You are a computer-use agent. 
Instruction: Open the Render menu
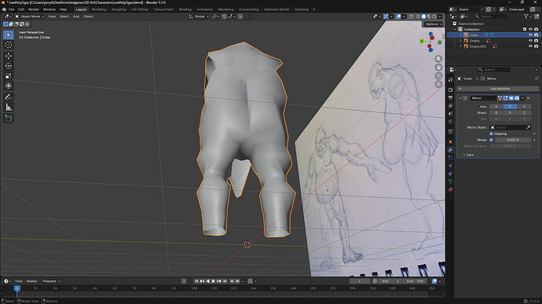[x=34, y=9]
